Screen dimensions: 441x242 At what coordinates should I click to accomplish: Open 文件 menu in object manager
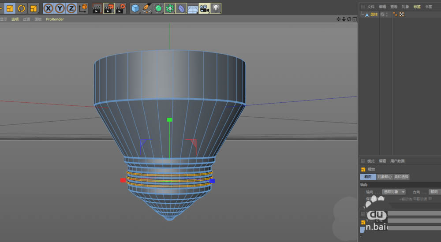coord(371,7)
